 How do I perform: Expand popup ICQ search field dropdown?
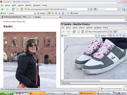tap(96, 36)
